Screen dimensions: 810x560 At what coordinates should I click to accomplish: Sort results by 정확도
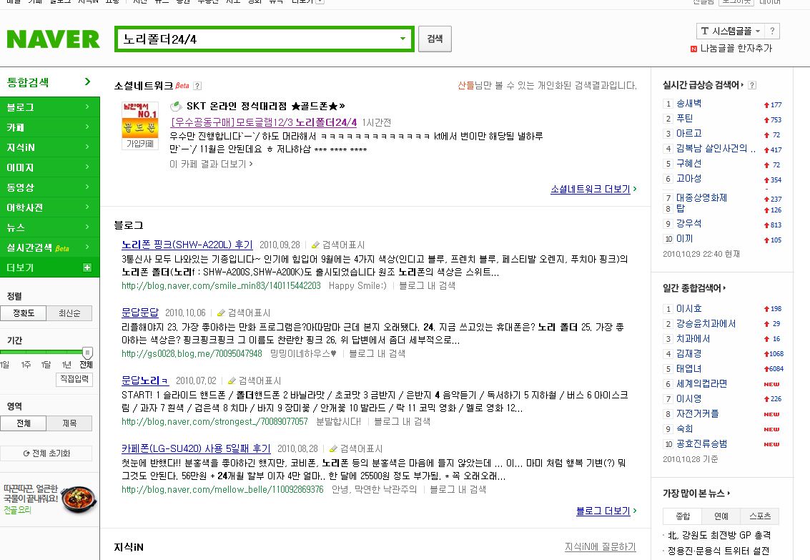24,313
